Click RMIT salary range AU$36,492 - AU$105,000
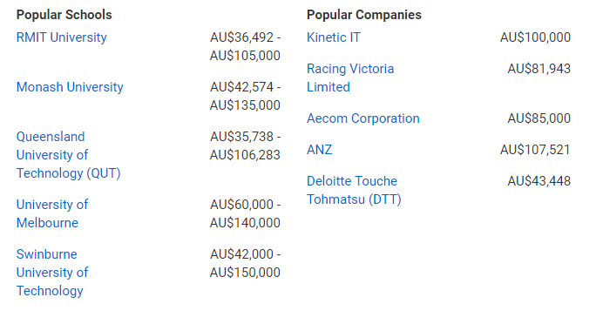This screenshot has width=596, height=324. (245, 46)
